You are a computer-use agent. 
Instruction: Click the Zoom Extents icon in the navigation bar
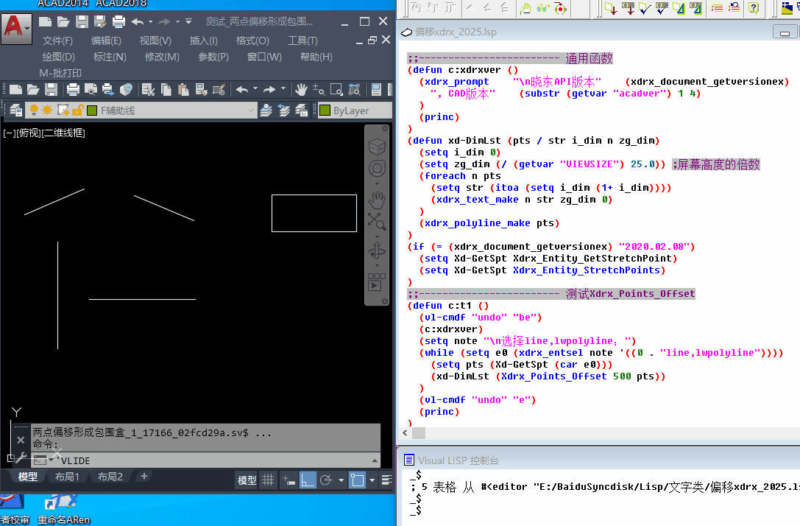[377, 221]
